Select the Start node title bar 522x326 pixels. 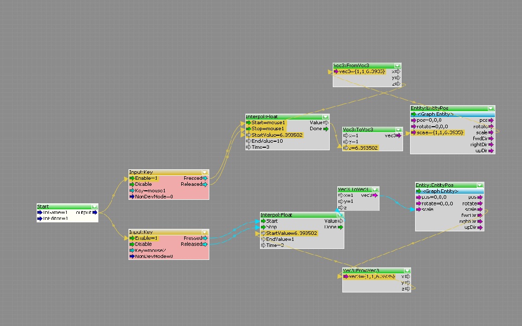67,206
